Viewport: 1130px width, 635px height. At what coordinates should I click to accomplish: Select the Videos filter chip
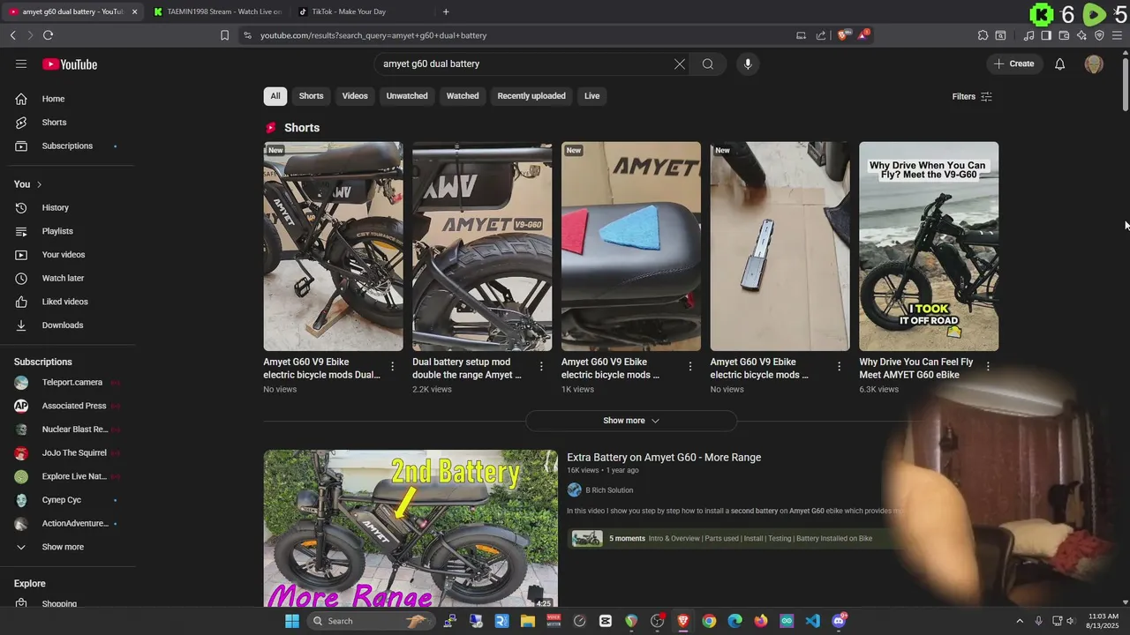pyautogui.click(x=355, y=96)
